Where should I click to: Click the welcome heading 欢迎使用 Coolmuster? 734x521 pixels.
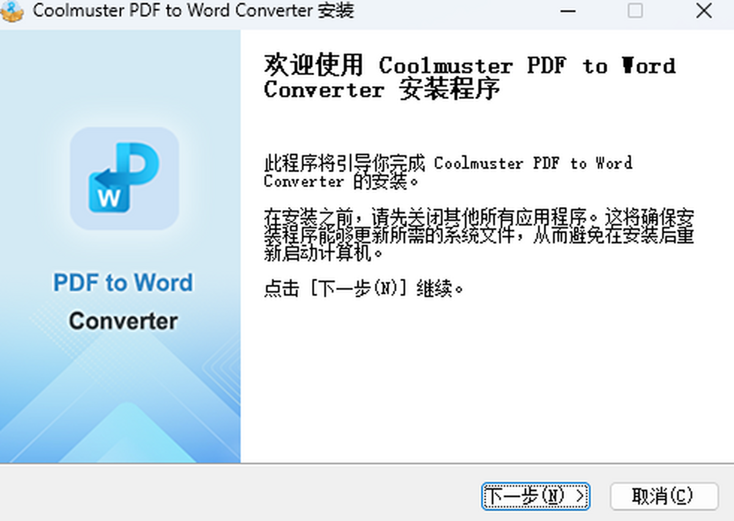pos(470,78)
